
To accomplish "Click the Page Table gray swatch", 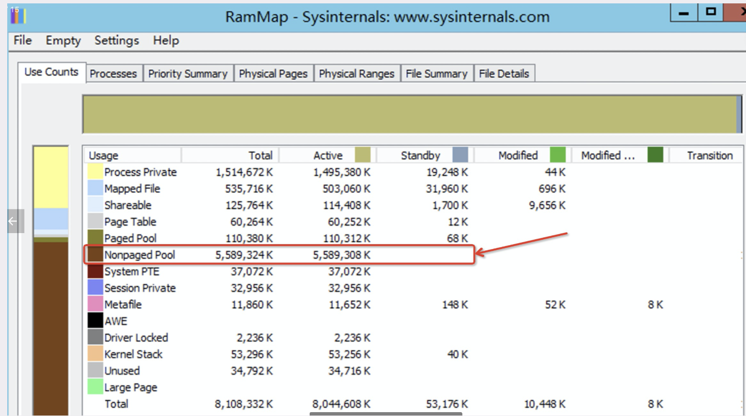I will pos(95,222).
